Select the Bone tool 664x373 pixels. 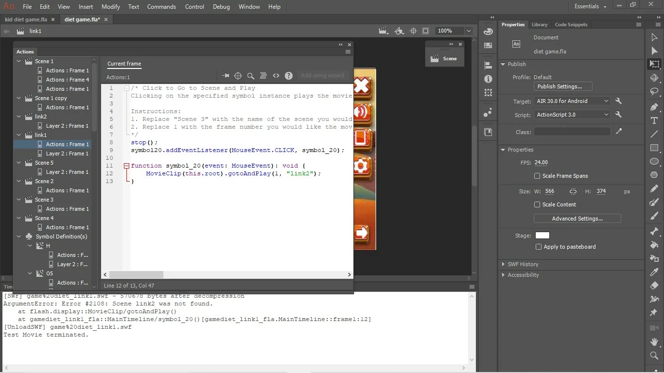654,232
